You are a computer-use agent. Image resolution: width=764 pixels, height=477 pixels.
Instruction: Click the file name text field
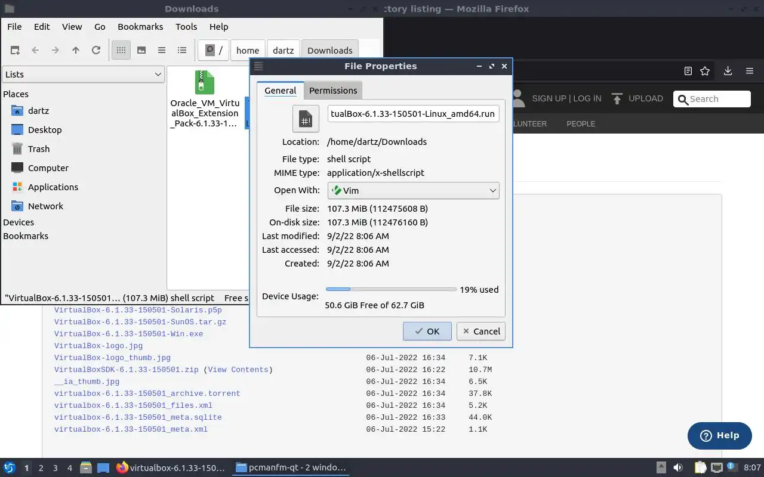click(413, 114)
